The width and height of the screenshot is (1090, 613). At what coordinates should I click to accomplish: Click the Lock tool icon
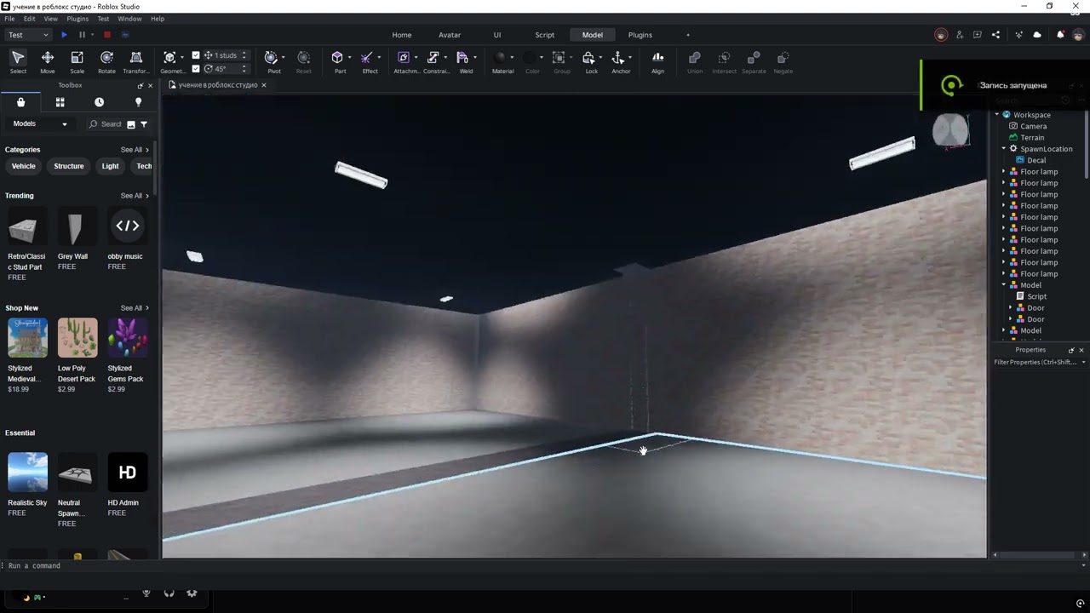point(588,58)
